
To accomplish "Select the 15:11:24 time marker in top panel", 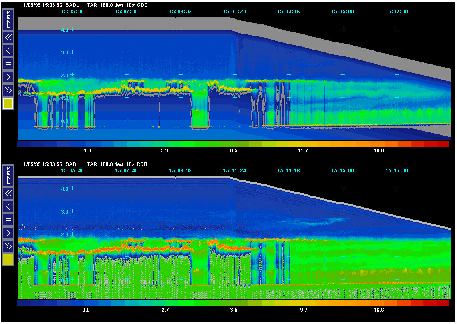I will [234, 12].
